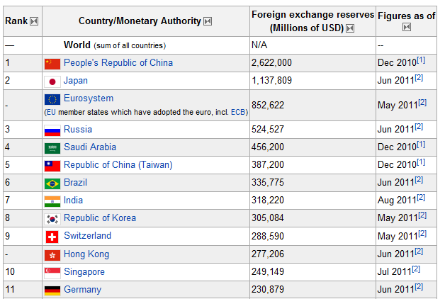
Task: Open the People's Republic of China link
Action: [118, 62]
